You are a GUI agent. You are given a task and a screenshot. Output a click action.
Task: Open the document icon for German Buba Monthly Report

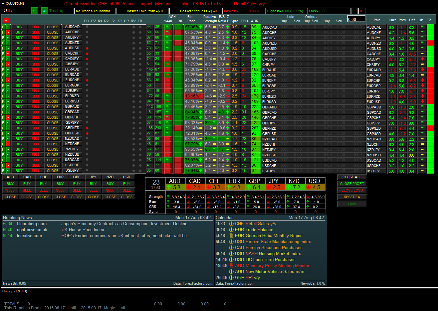[x=231, y=236]
